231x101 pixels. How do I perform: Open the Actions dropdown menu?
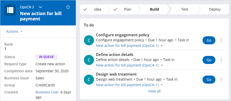(14, 31)
